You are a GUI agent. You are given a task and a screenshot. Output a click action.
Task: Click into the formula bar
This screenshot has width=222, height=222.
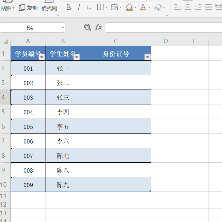pos(163,27)
